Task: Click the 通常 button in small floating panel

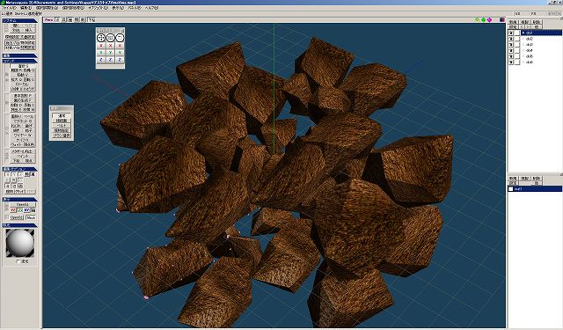Action: tap(62, 115)
